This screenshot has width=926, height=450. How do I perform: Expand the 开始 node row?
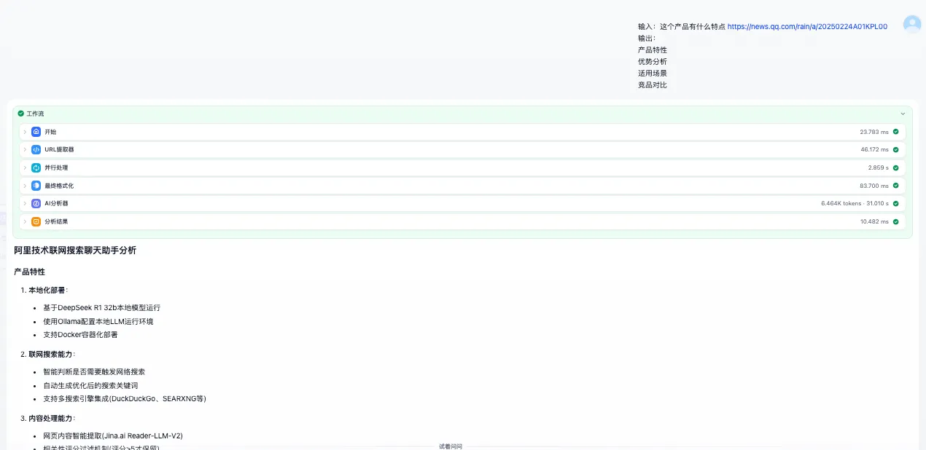click(25, 132)
